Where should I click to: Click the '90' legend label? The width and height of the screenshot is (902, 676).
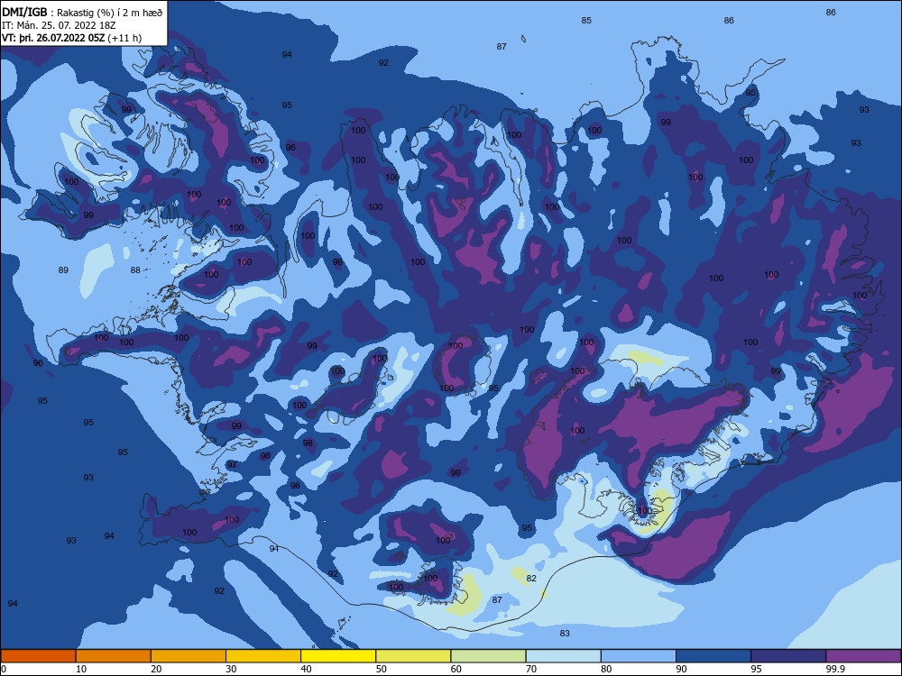(x=681, y=669)
